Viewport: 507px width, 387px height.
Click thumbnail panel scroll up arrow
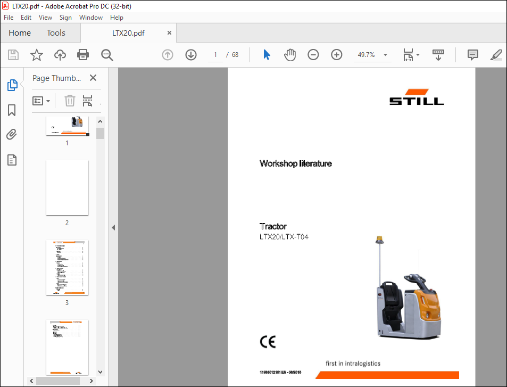[x=100, y=122]
